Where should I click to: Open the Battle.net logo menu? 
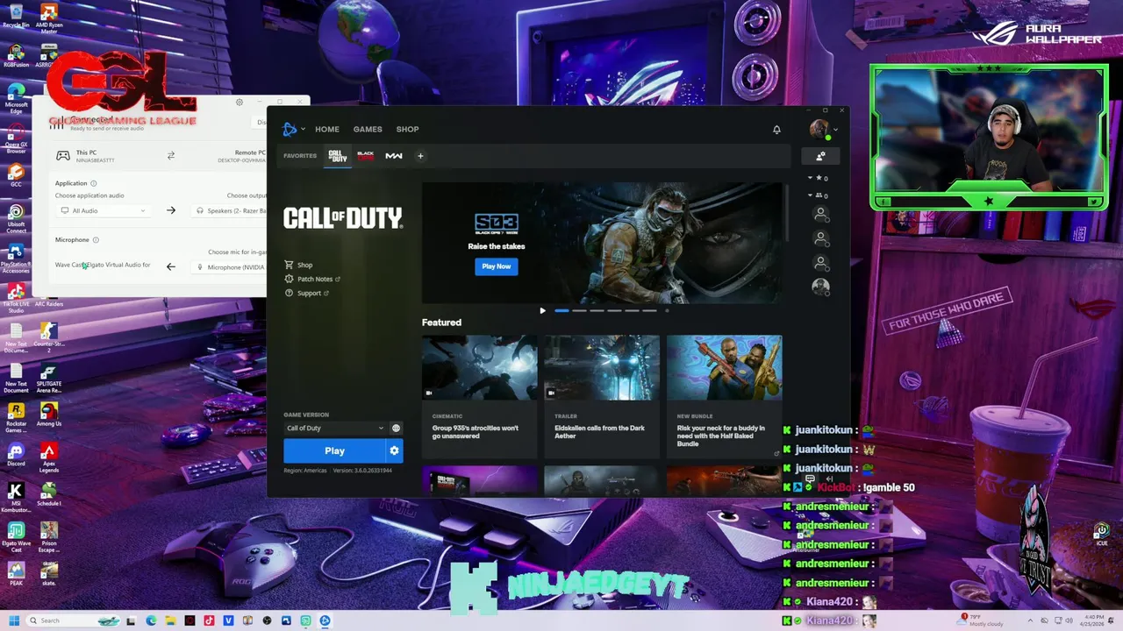click(290, 130)
